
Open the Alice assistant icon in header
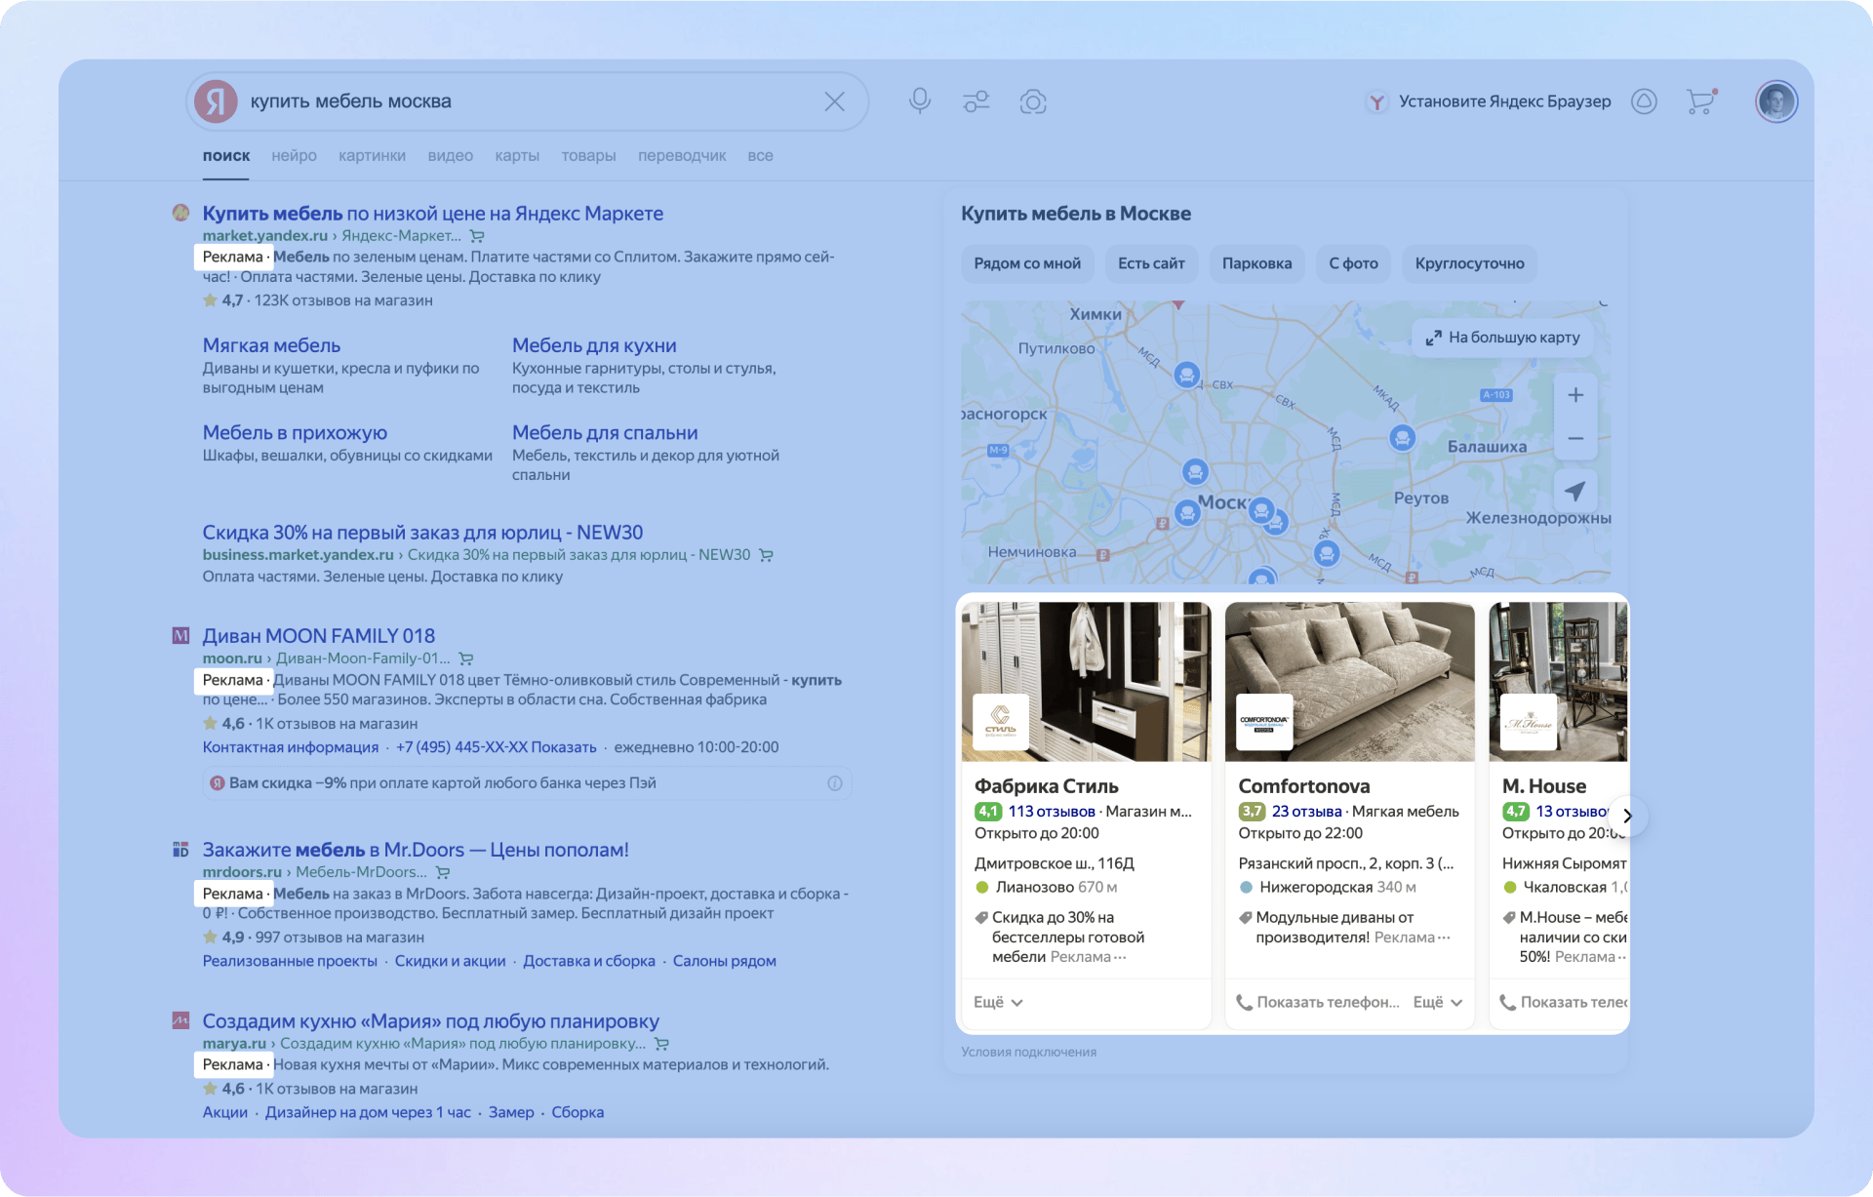[1644, 101]
